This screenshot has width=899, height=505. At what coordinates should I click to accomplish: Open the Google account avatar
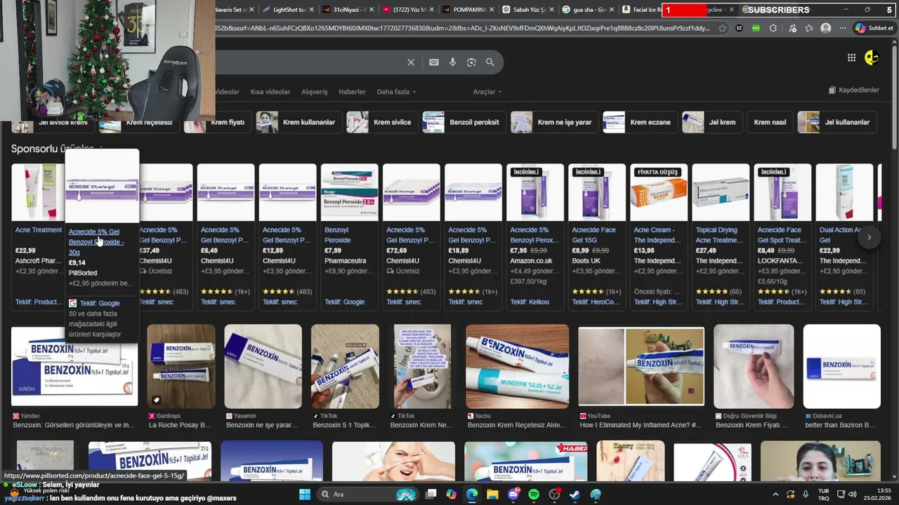(872, 58)
